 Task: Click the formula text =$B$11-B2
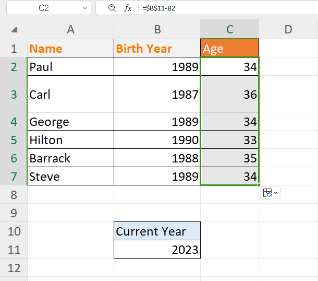[x=158, y=8]
